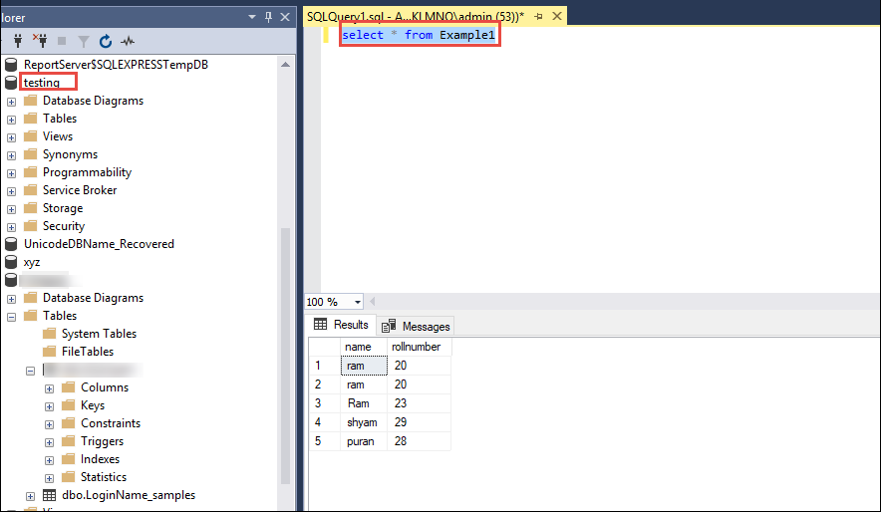Click the Object Explorer vertical scrollbar thumb
This screenshot has height=512, width=881.
(x=285, y=356)
